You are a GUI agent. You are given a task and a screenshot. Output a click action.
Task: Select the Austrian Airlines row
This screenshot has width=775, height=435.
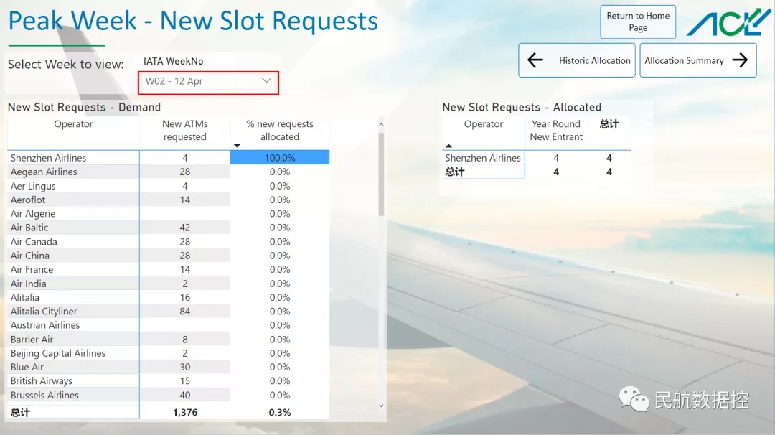[169, 325]
